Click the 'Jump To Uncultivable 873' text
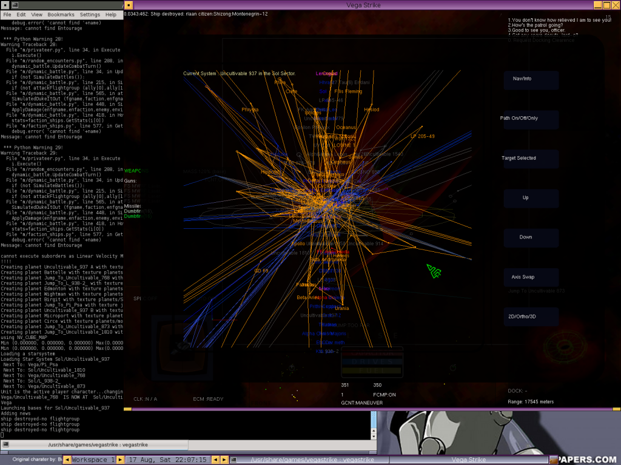This screenshot has height=465, width=621. 536,291
